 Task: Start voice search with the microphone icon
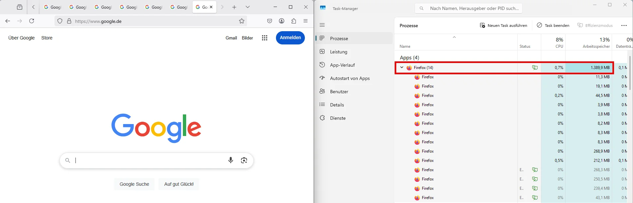click(x=231, y=161)
